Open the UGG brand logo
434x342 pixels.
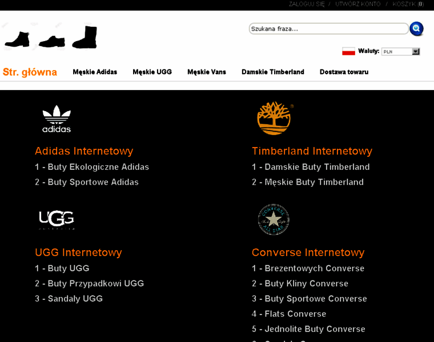[x=57, y=219]
